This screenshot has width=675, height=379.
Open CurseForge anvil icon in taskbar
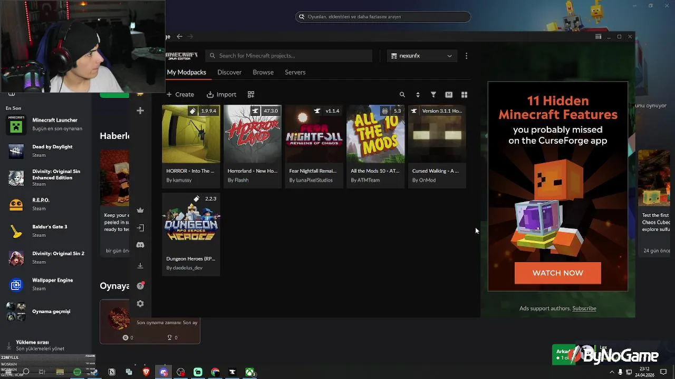click(232, 372)
